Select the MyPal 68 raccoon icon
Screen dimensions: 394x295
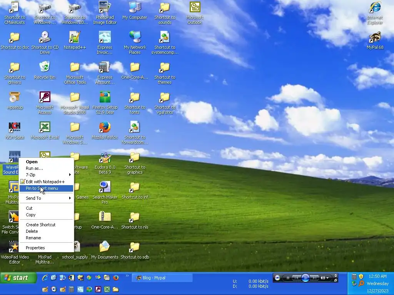pos(375,40)
